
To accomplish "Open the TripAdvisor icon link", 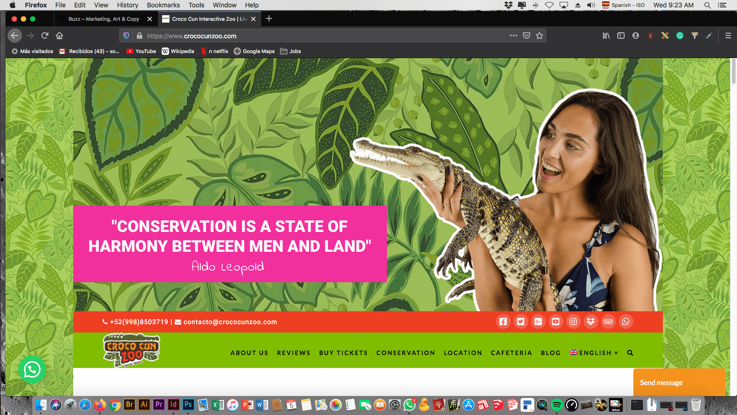I will (x=608, y=322).
